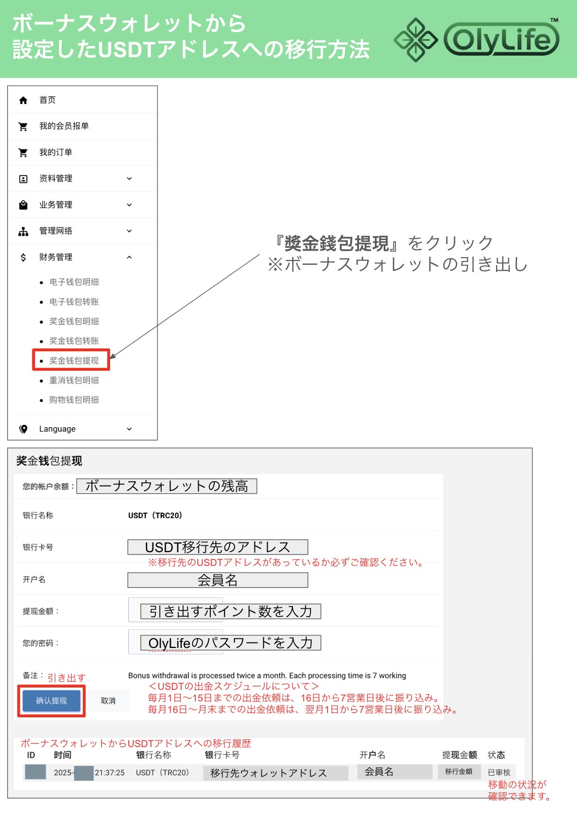Image resolution: width=577 pixels, height=817 pixels.
Task: Expand the 管理网络 chevron
Action: click(129, 231)
